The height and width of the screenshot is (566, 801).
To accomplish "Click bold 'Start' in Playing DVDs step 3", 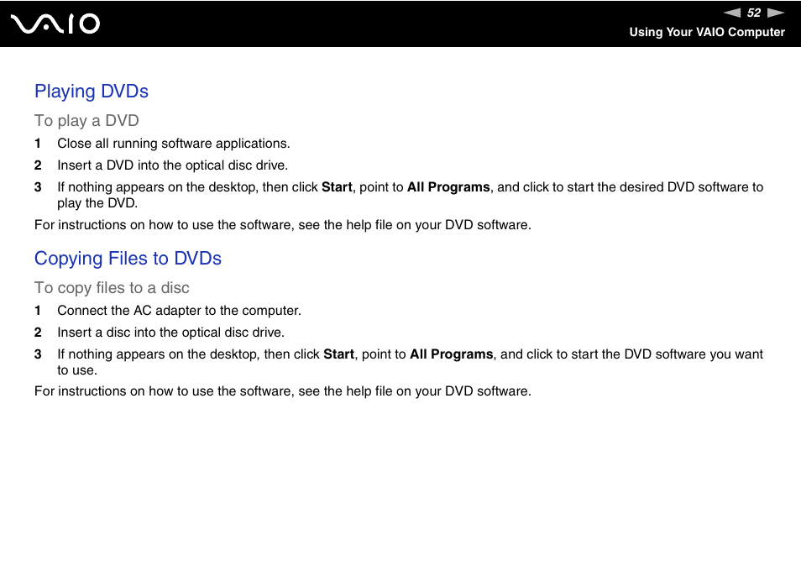I will coord(337,187).
